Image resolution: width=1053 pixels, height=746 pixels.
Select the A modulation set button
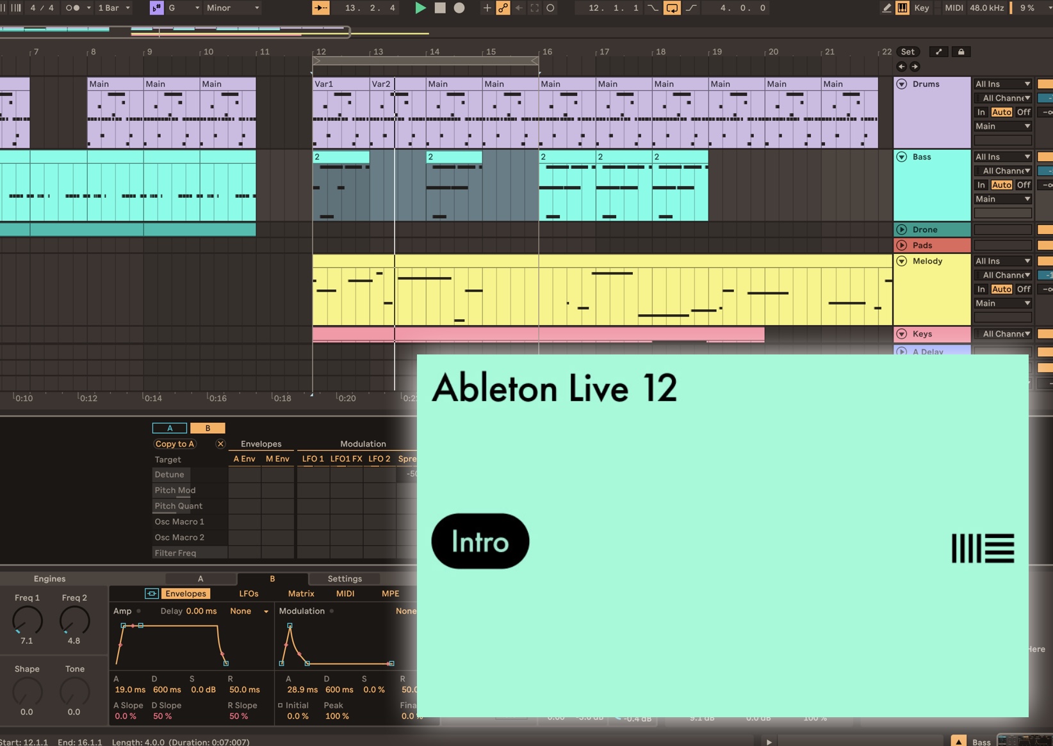[x=170, y=428]
